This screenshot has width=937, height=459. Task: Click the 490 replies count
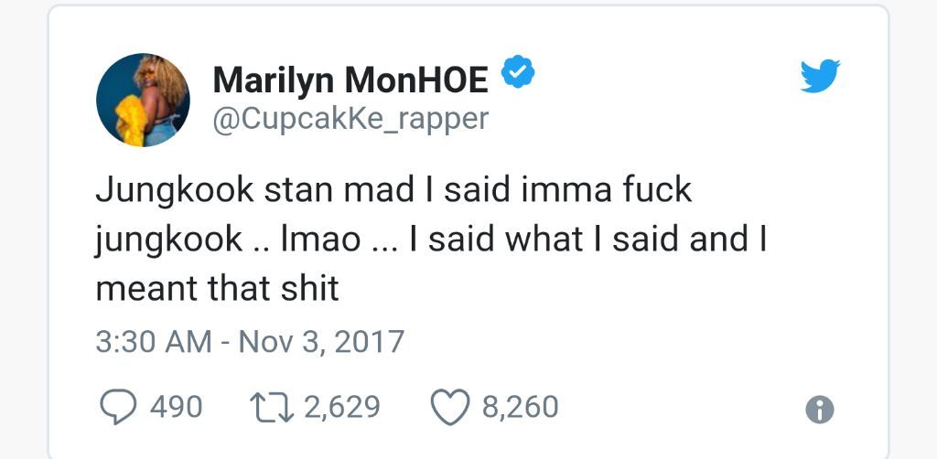coord(177,408)
